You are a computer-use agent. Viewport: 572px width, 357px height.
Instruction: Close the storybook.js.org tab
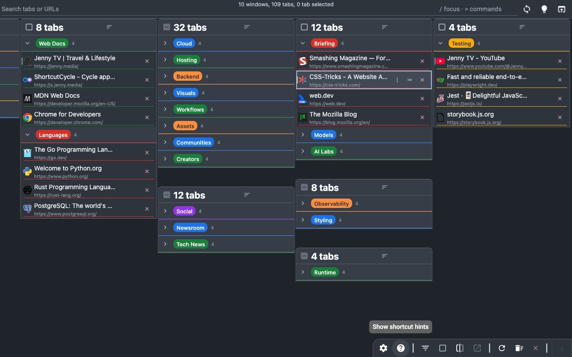point(560,117)
